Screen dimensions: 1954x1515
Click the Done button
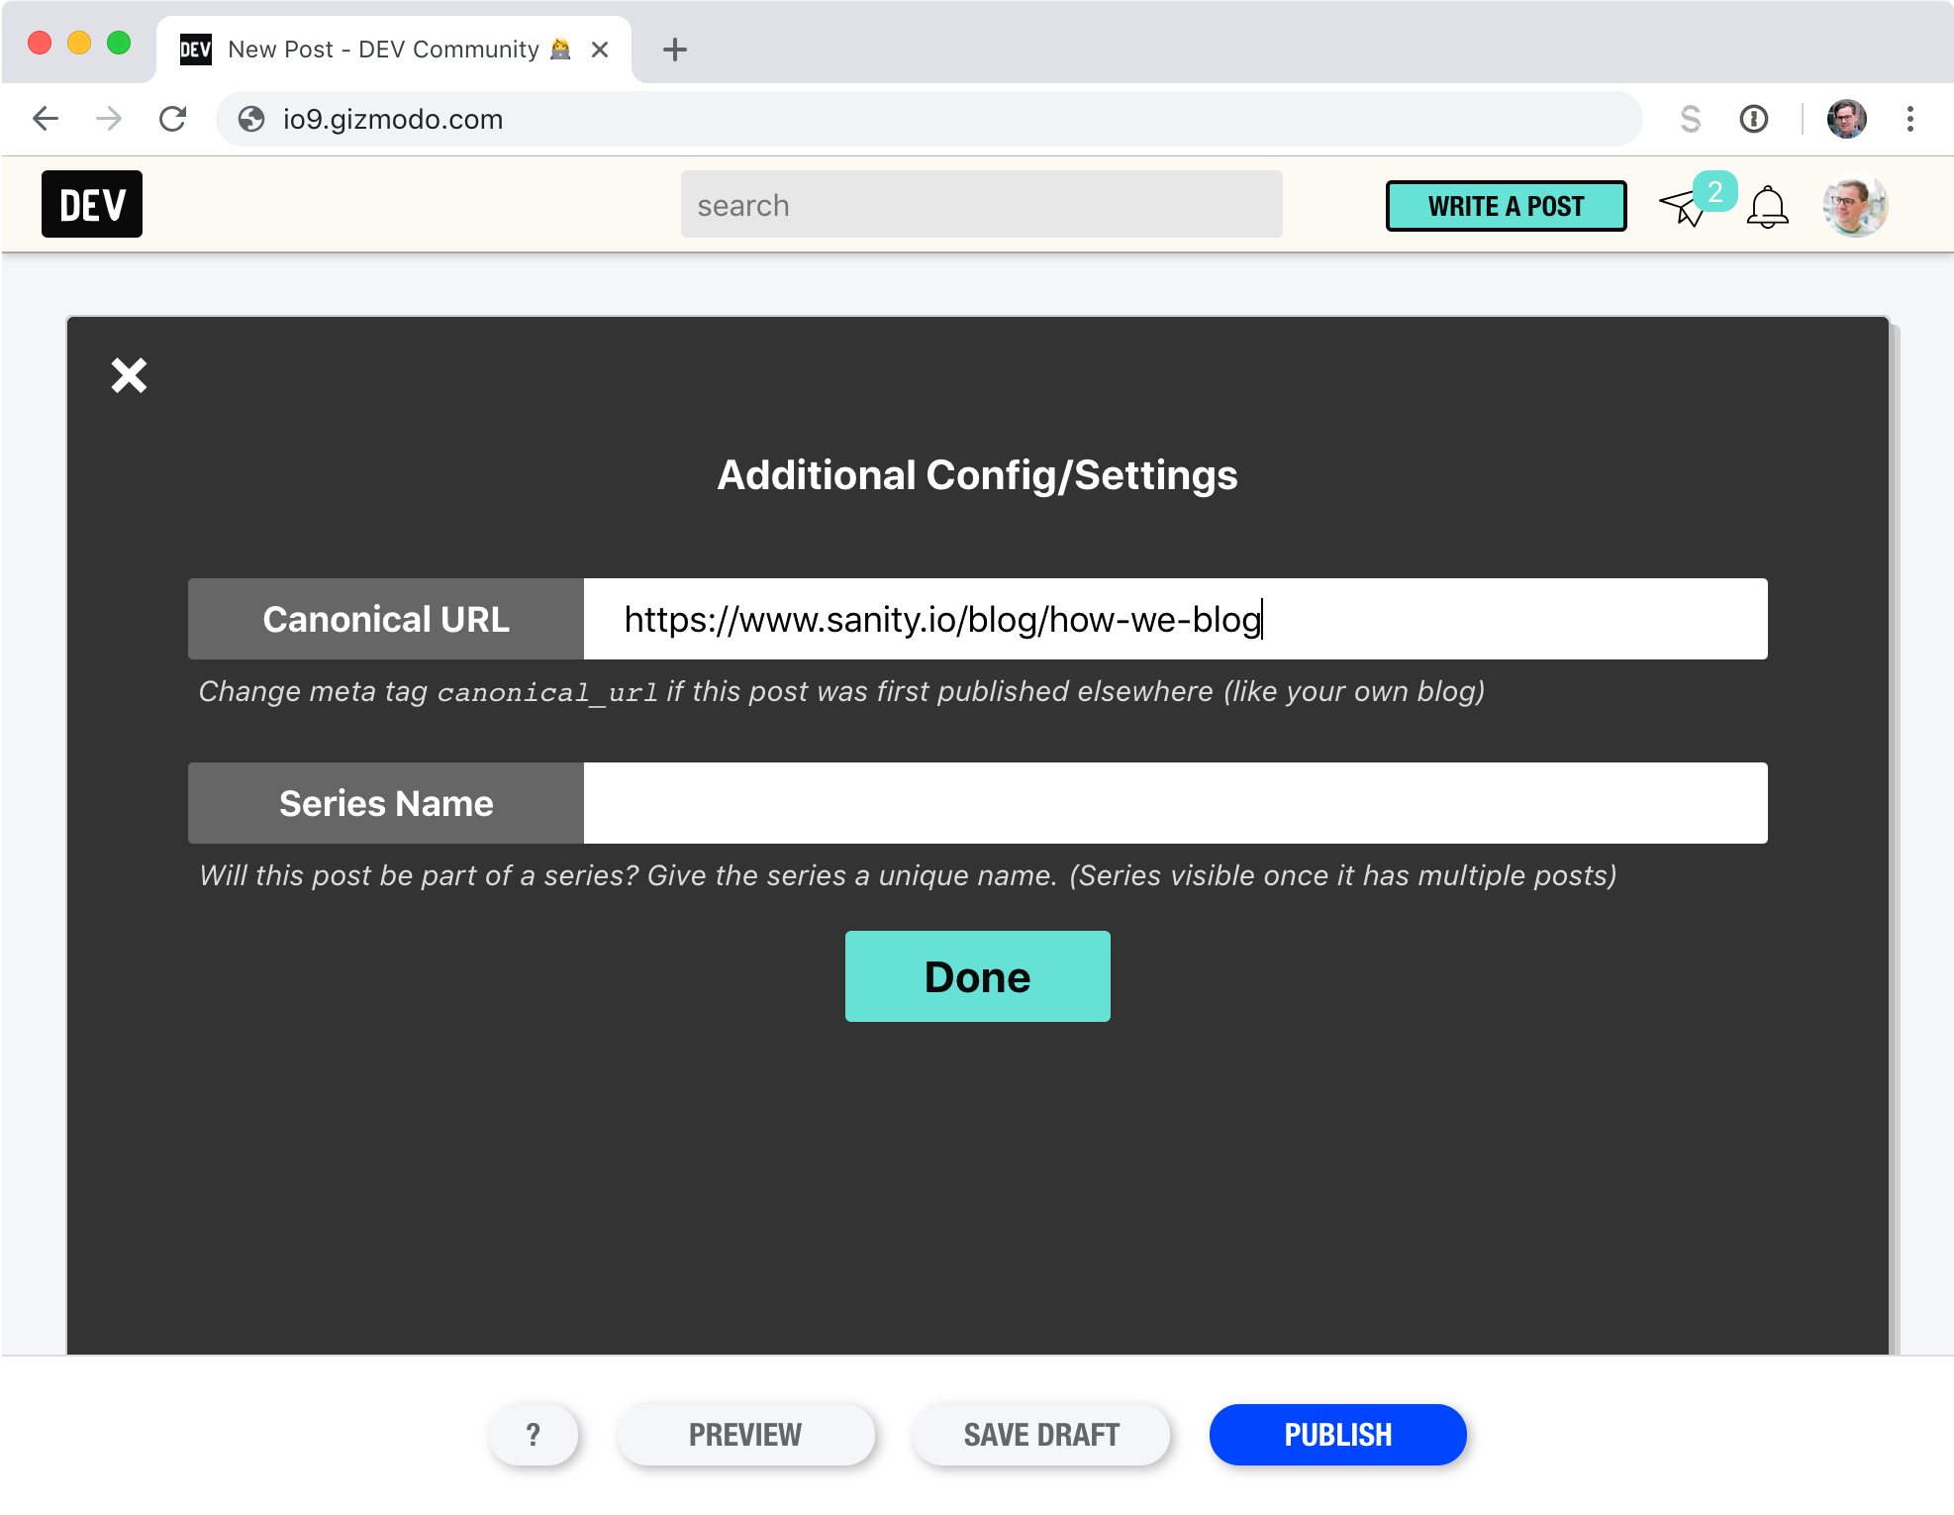click(977, 976)
